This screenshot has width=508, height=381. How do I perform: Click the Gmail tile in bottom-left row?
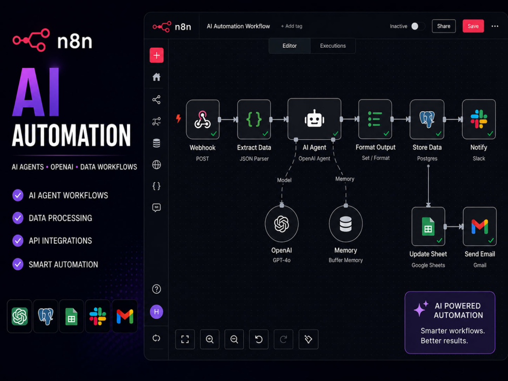pyautogui.click(x=125, y=316)
